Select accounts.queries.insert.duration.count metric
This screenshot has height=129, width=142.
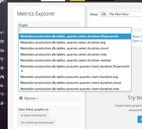pos(75,83)
